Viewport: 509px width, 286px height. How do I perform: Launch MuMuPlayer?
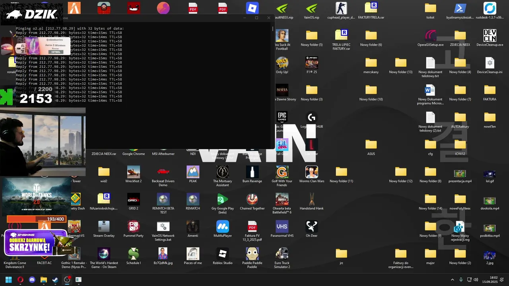pyautogui.click(x=222, y=229)
